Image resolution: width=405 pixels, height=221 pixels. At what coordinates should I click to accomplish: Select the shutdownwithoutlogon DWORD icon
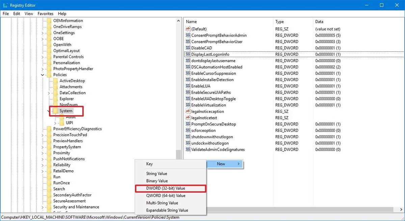coord(188,137)
